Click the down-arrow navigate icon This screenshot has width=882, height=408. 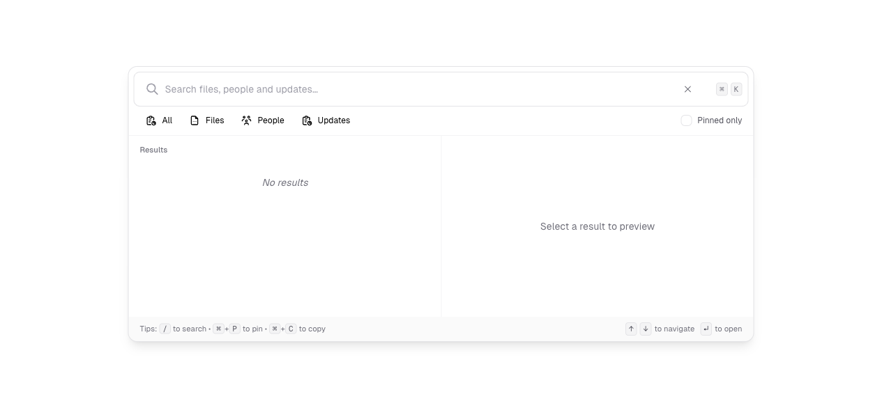[x=646, y=329]
